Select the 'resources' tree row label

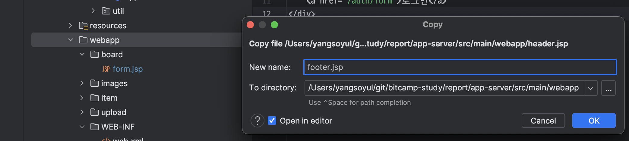(x=108, y=26)
